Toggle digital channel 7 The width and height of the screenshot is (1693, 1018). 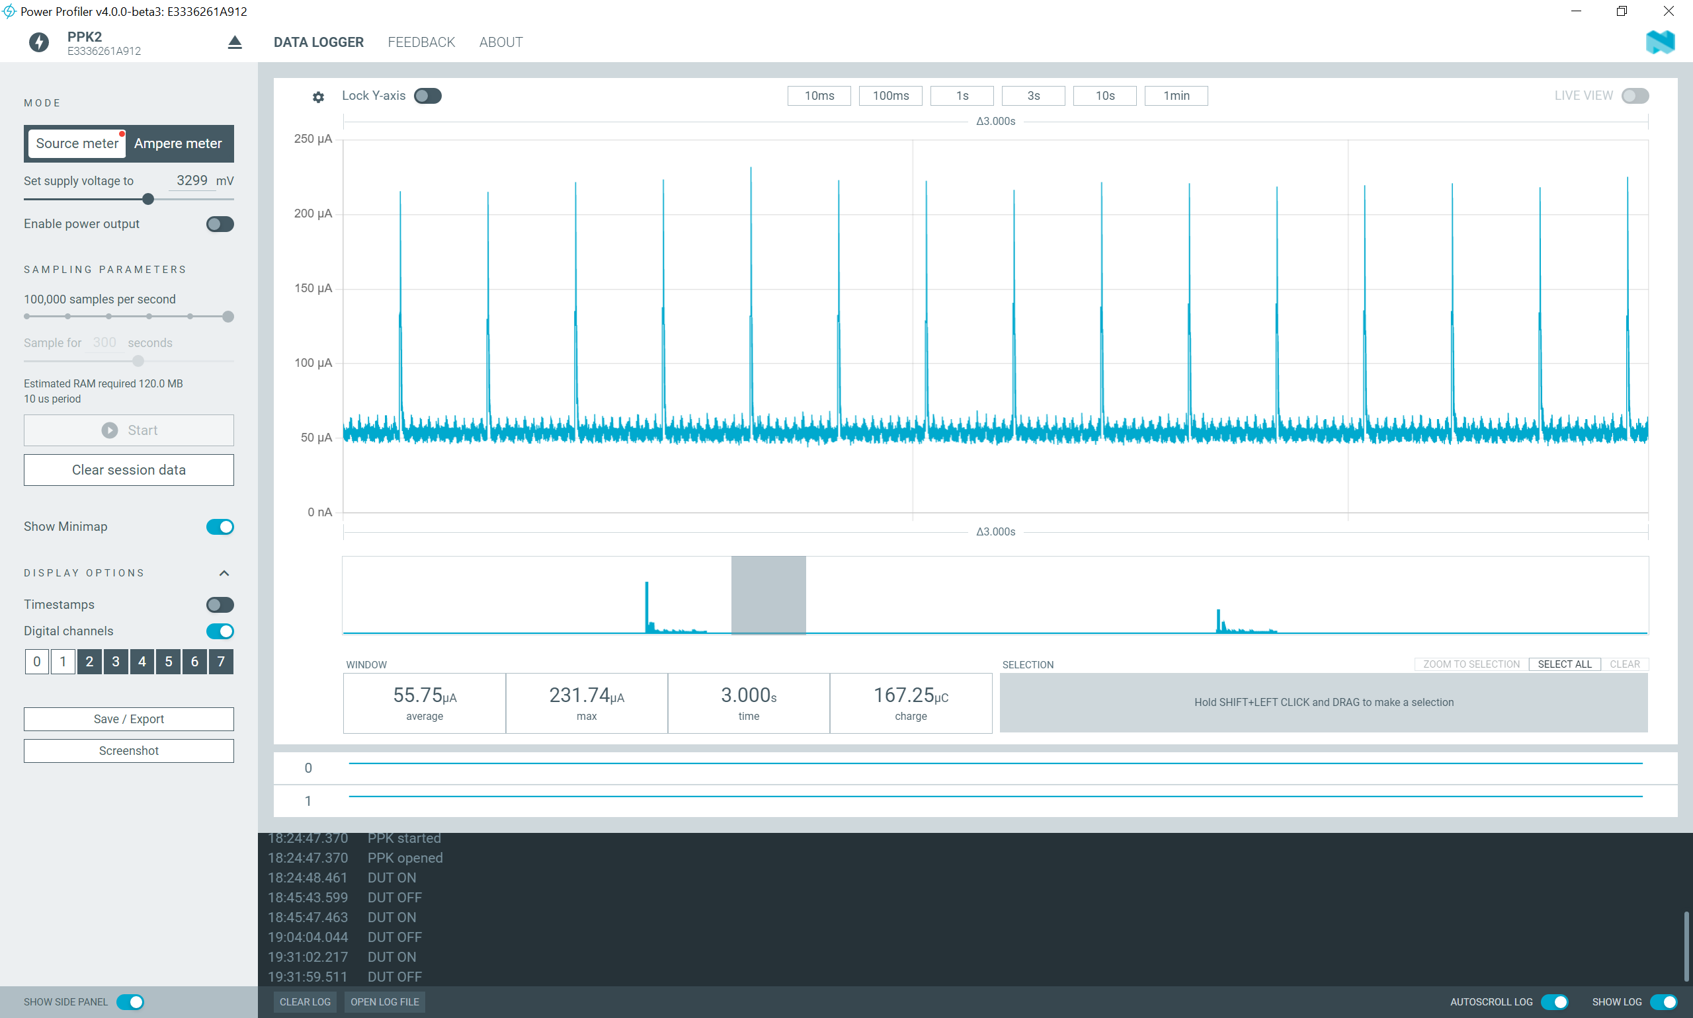(221, 662)
